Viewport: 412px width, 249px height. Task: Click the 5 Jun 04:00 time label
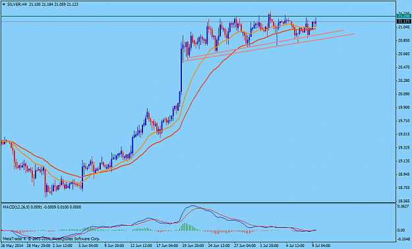(x=88, y=246)
